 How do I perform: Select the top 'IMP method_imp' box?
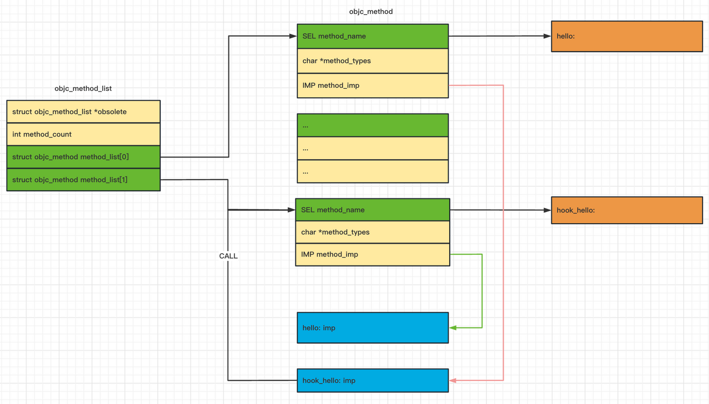372,86
